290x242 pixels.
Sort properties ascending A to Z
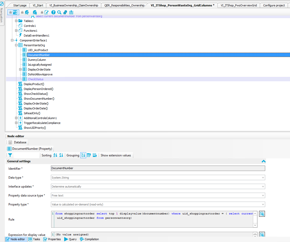(x=55, y=155)
